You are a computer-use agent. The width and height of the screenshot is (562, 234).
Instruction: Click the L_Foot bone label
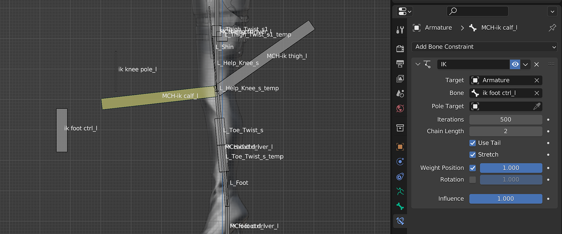point(239,183)
